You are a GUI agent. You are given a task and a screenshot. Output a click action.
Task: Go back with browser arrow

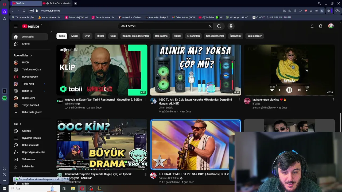click(x=12, y=11)
